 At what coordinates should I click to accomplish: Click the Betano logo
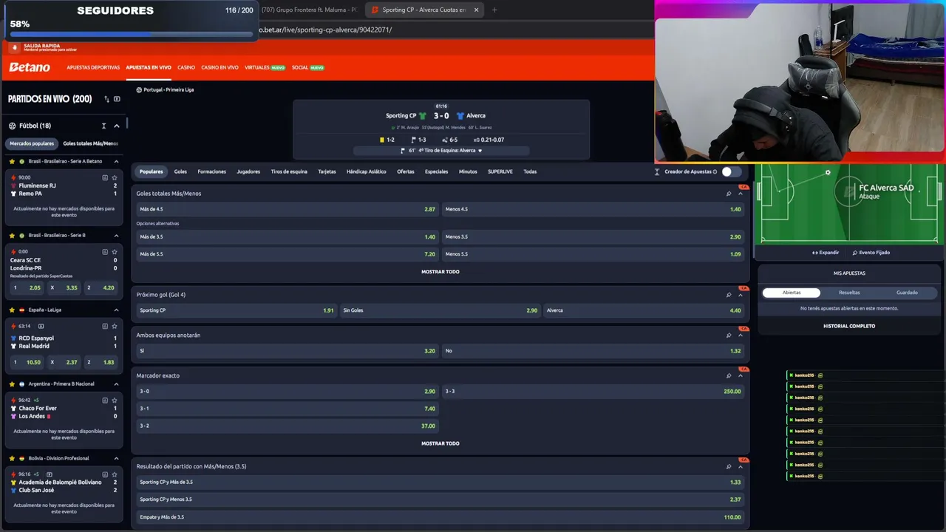coord(30,67)
